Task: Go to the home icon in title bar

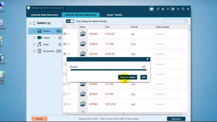Action: click(x=163, y=9)
